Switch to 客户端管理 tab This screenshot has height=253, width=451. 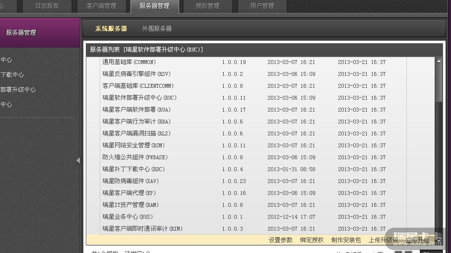click(x=102, y=6)
